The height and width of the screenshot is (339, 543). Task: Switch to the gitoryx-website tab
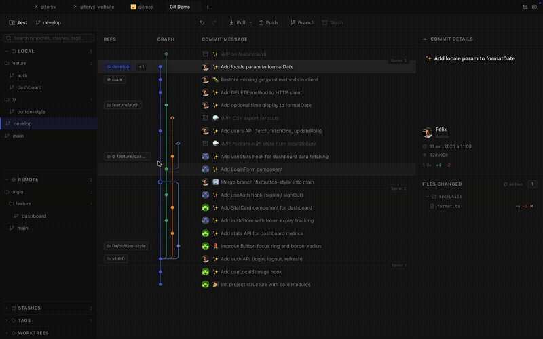point(94,7)
